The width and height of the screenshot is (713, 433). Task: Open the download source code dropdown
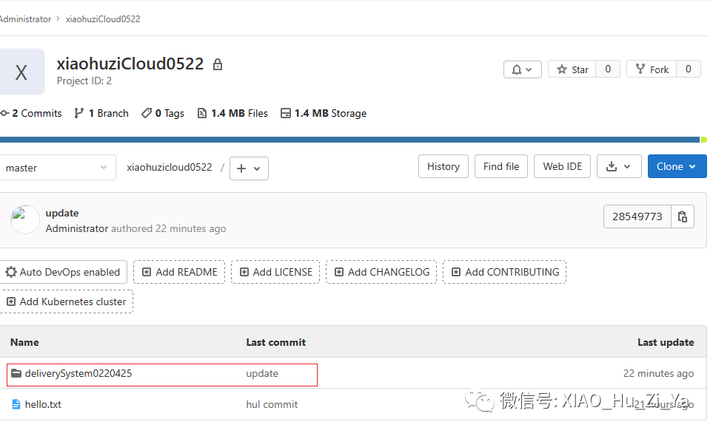click(619, 166)
